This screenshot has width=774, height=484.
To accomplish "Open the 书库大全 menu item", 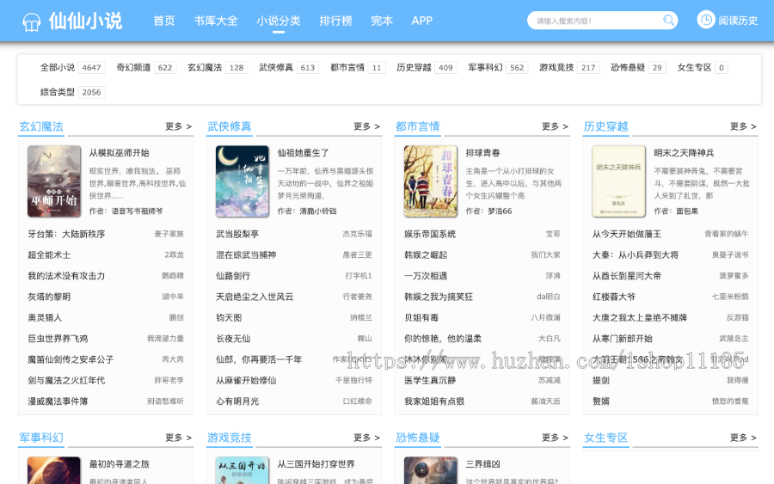I will click(216, 21).
